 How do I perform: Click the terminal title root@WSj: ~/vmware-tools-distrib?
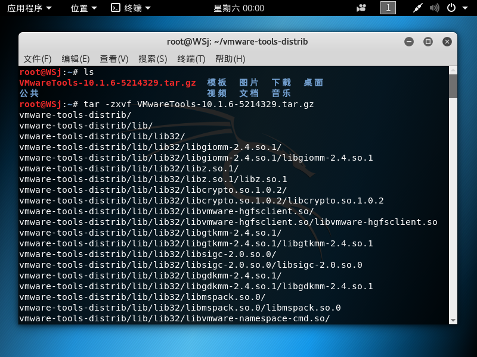[x=237, y=42]
